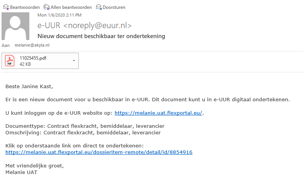Click the sender address noreply@euur.nl
This screenshot has width=303, height=184.
[97, 25]
